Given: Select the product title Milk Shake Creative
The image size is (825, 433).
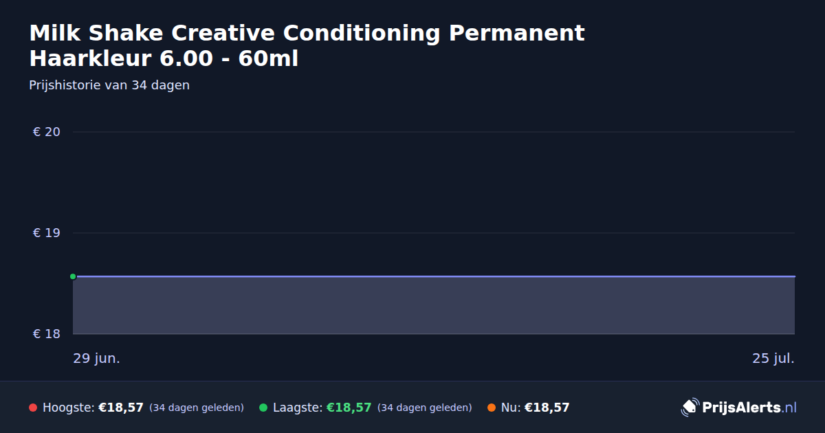Looking at the screenshot, I should point(307,46).
